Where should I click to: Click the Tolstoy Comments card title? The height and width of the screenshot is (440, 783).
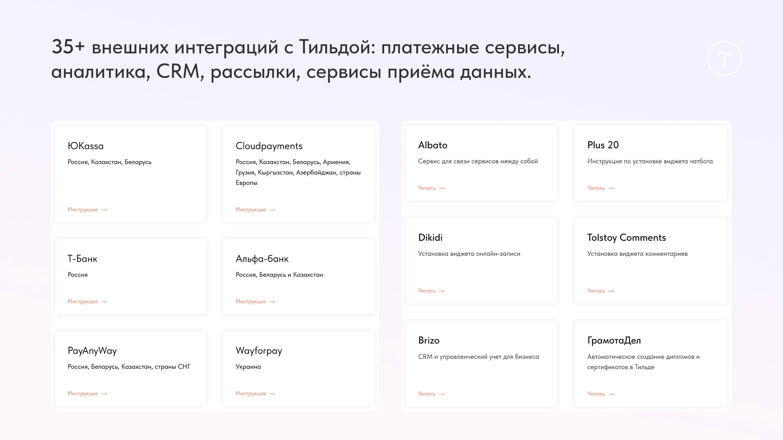[x=626, y=238]
